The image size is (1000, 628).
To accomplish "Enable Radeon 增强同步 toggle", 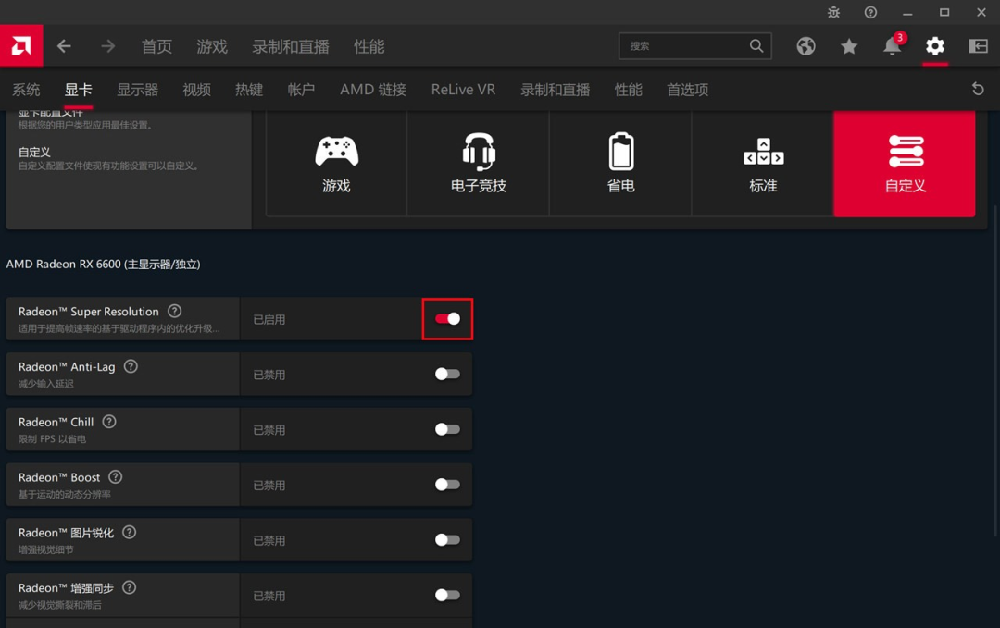I will [448, 595].
